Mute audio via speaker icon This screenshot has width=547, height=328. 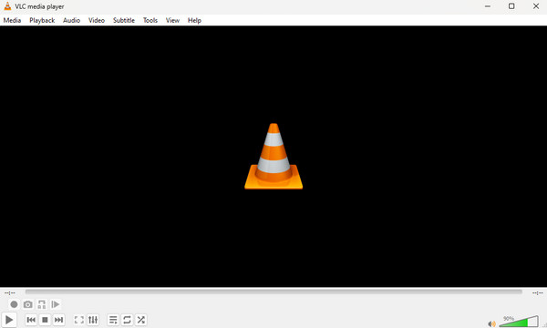492,323
